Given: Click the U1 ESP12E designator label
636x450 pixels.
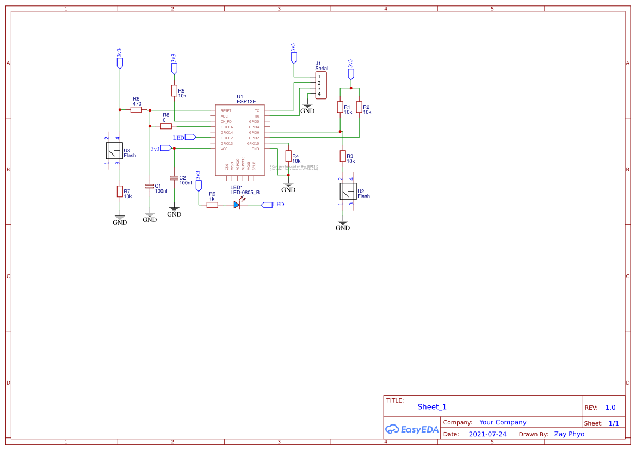Looking at the screenshot, I should point(246,100).
